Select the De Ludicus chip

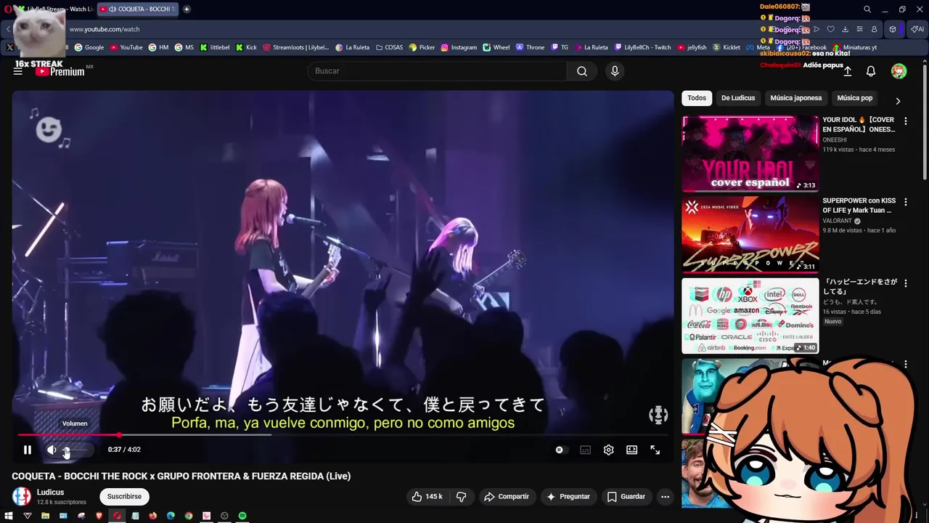(x=738, y=98)
